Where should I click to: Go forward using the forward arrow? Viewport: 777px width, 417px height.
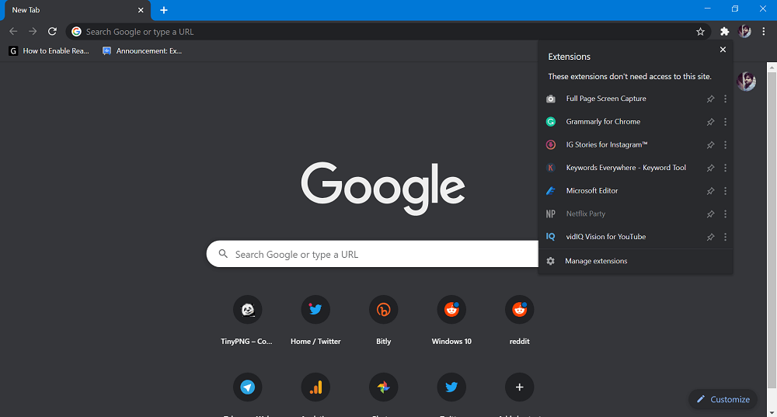33,32
